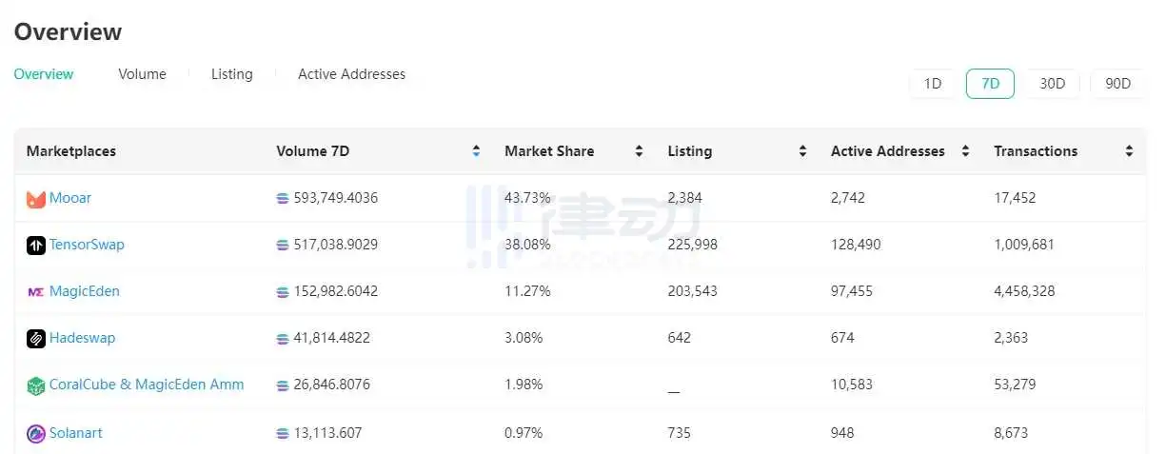Select the 1D time range

[933, 84]
